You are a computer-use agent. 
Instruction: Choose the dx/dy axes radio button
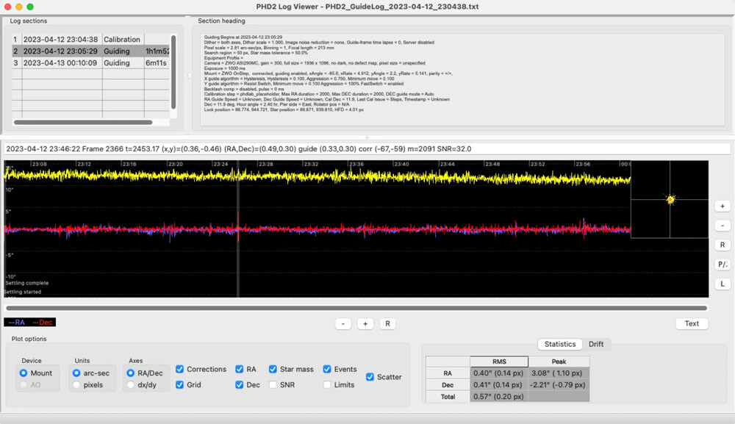(132, 384)
